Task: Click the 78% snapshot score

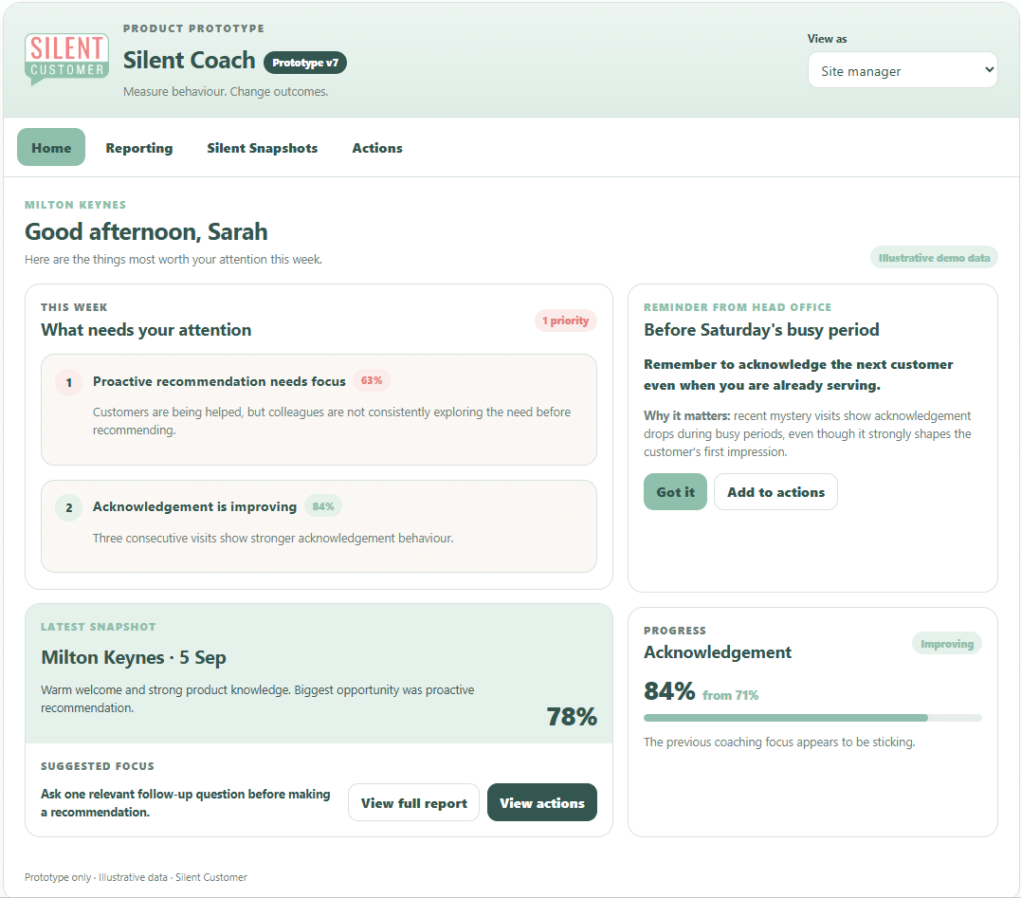Action: [572, 716]
